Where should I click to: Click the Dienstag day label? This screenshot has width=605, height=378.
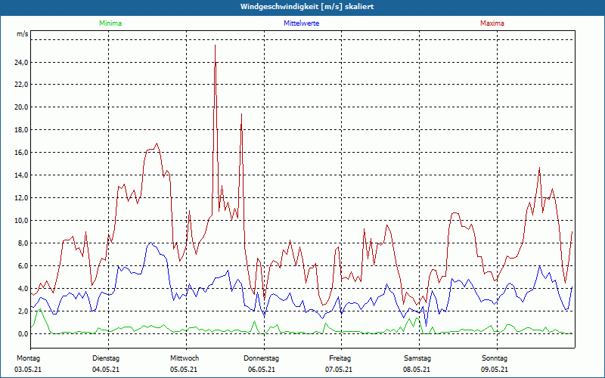pos(106,358)
